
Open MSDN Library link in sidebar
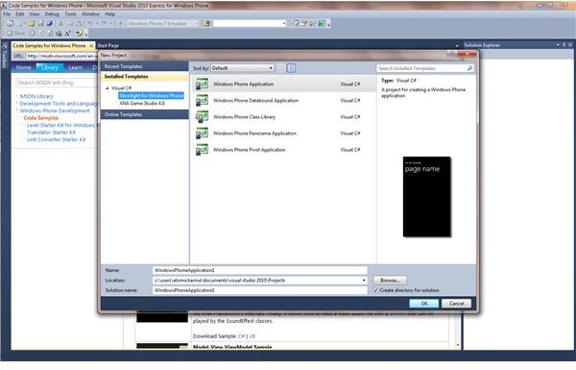pyautogui.click(x=36, y=96)
